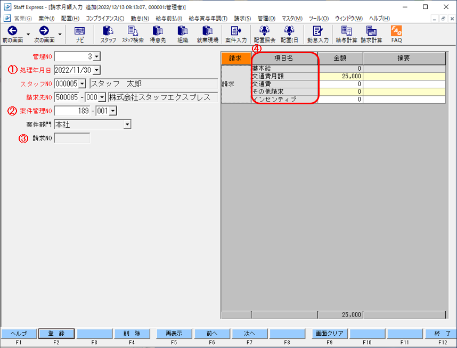Viewport: 457px width, 348px height.
Task: Click the Staff Express title bar app icon
Action: coord(7,7)
